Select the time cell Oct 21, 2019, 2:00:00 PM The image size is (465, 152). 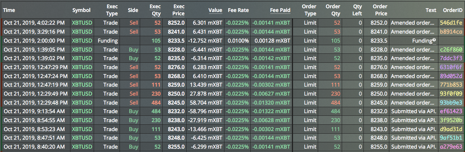34,40
